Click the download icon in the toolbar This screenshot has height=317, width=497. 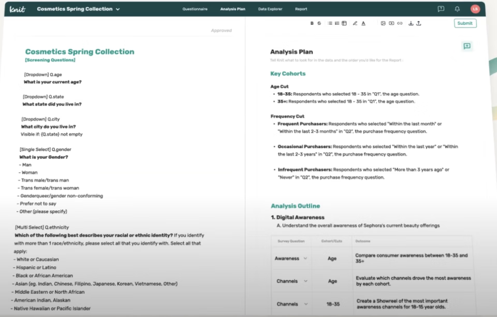click(x=411, y=23)
